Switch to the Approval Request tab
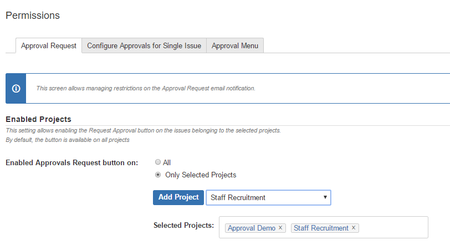Viewport: 450px width, 250px height. click(49, 46)
